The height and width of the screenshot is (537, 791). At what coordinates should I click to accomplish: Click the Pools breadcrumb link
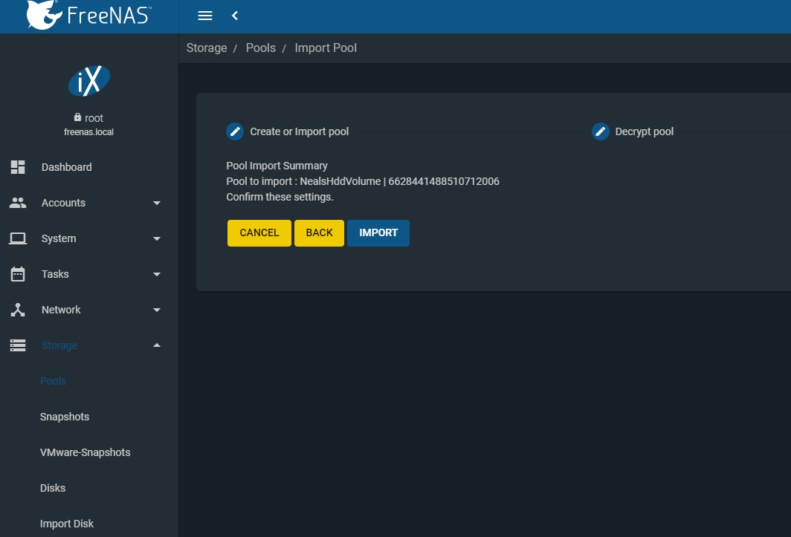(x=261, y=48)
